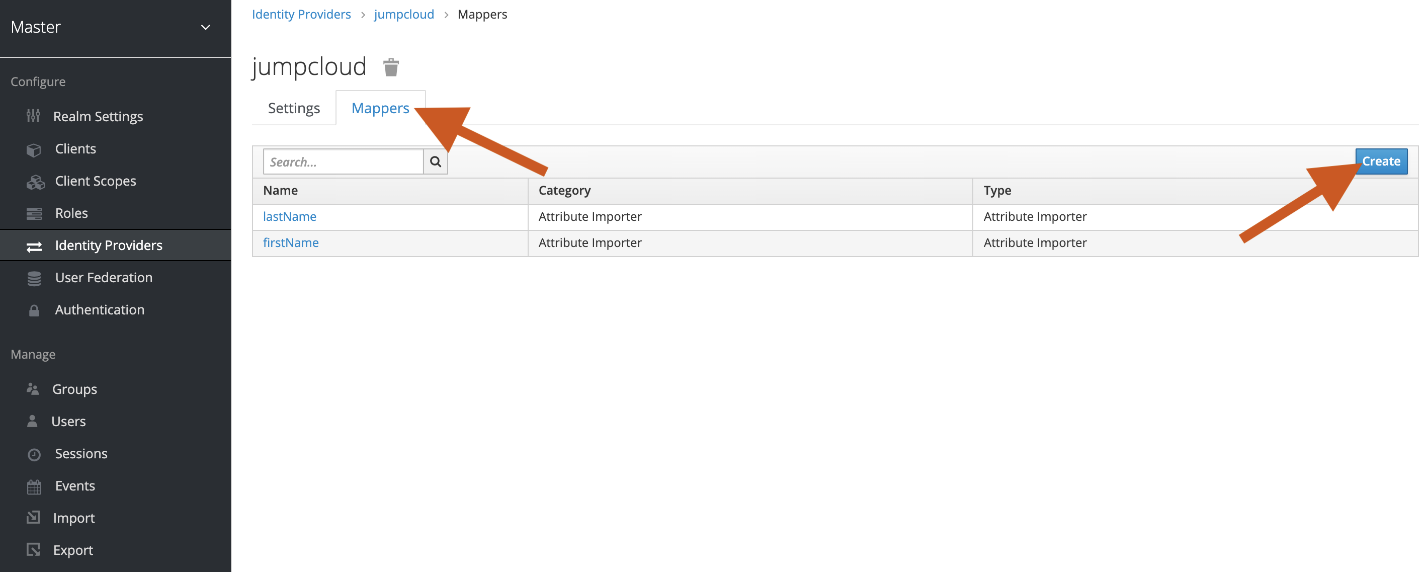The image size is (1428, 572).
Task: Click the Identity Providers breadcrumb link
Action: point(301,14)
